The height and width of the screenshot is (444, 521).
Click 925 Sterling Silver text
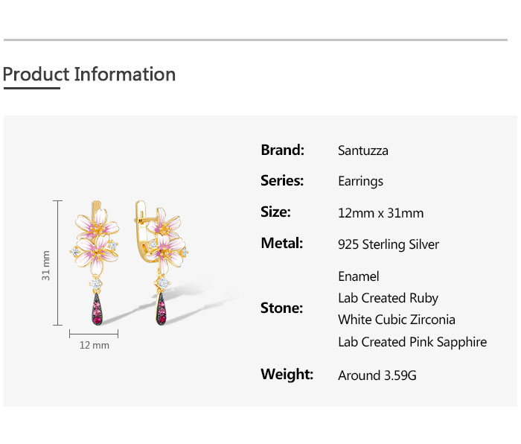(389, 244)
